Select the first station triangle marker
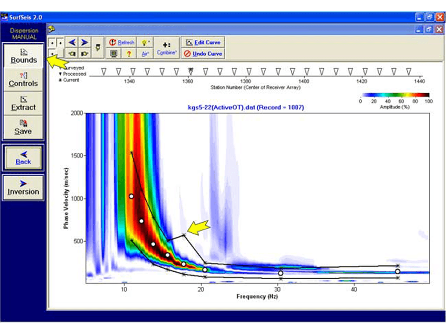This screenshot has height=334, width=446. click(104, 71)
